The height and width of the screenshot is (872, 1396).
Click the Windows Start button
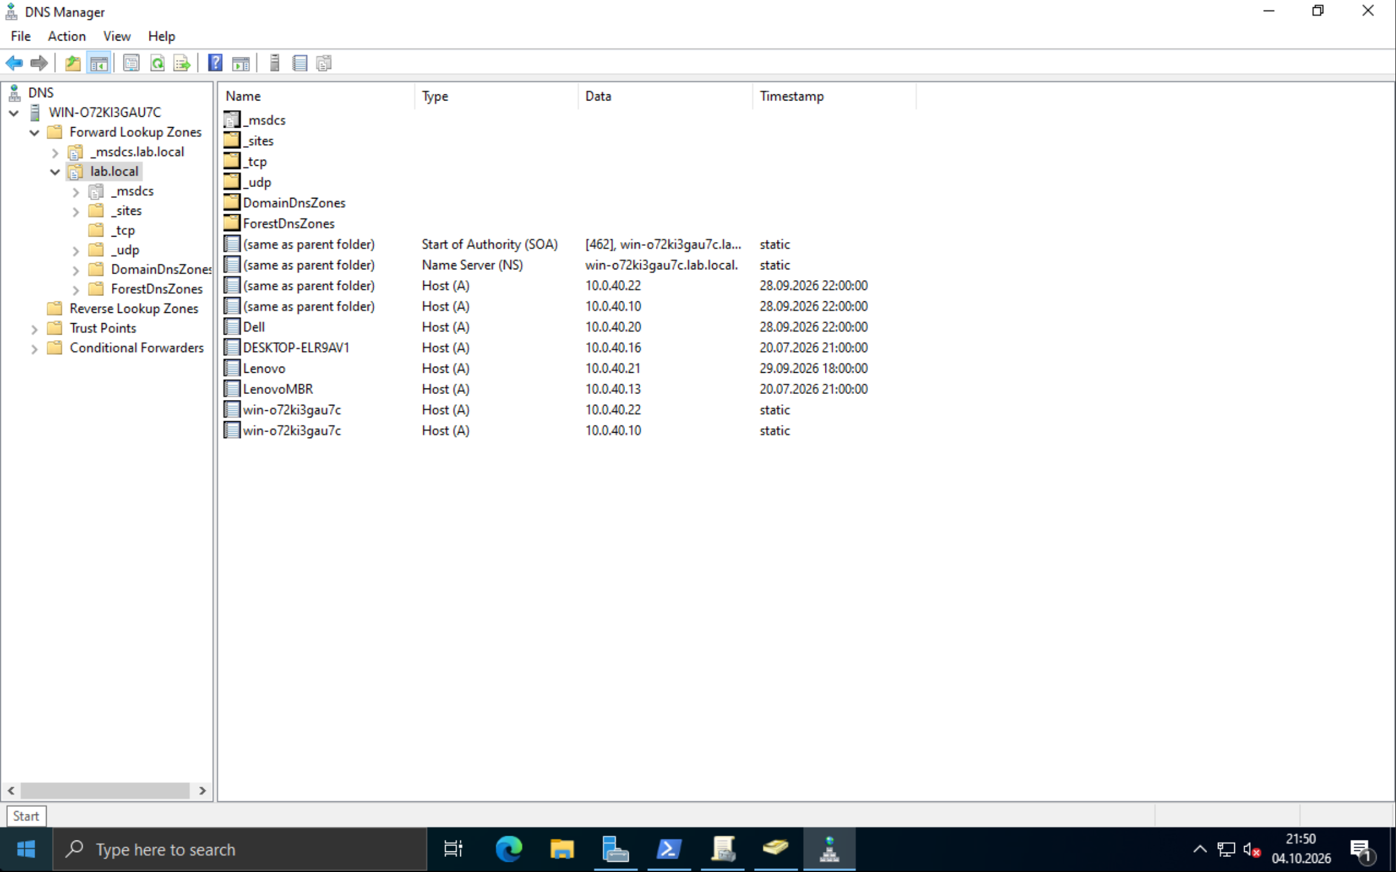26,849
